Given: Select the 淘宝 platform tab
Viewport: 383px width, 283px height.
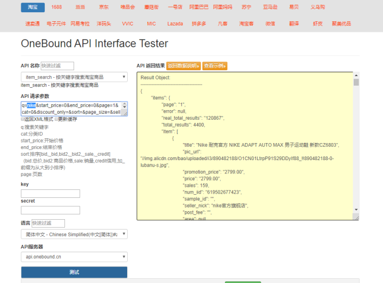Looking at the screenshot, I should point(32,7).
